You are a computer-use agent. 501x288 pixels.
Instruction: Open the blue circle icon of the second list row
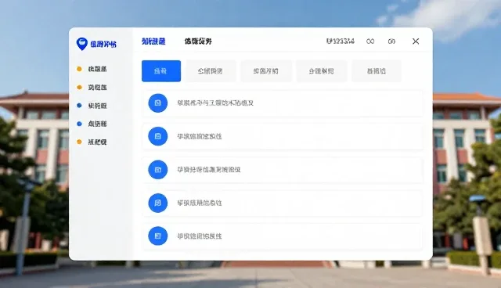point(158,136)
